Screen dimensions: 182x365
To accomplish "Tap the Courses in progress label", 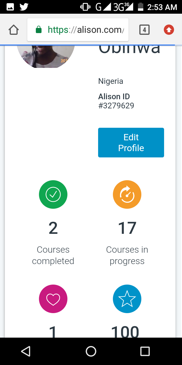I will (127, 255).
